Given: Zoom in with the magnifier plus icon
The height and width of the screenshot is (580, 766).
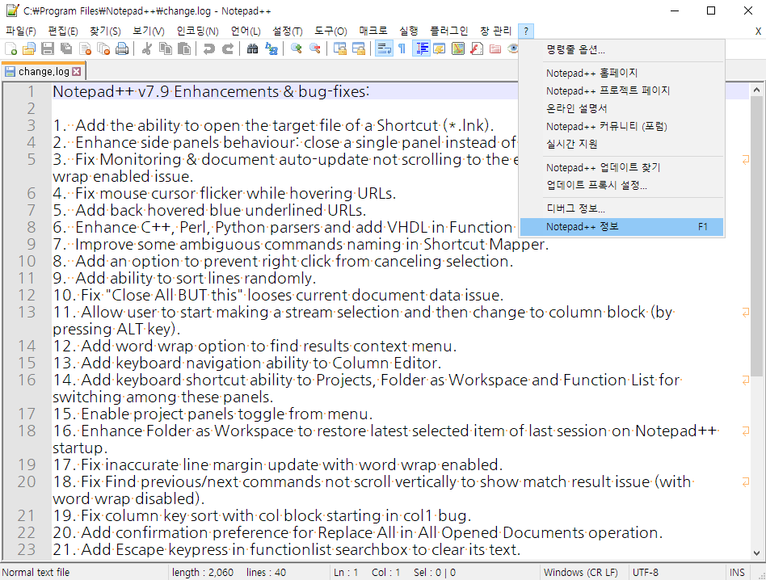Looking at the screenshot, I should [296, 48].
